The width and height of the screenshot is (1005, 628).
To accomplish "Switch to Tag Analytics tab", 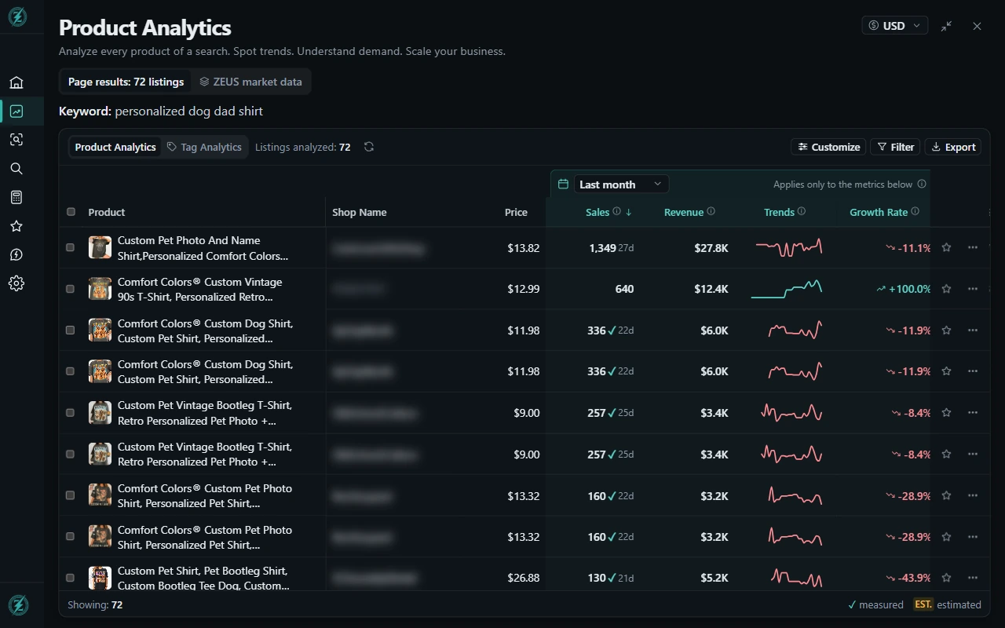I will pos(204,147).
